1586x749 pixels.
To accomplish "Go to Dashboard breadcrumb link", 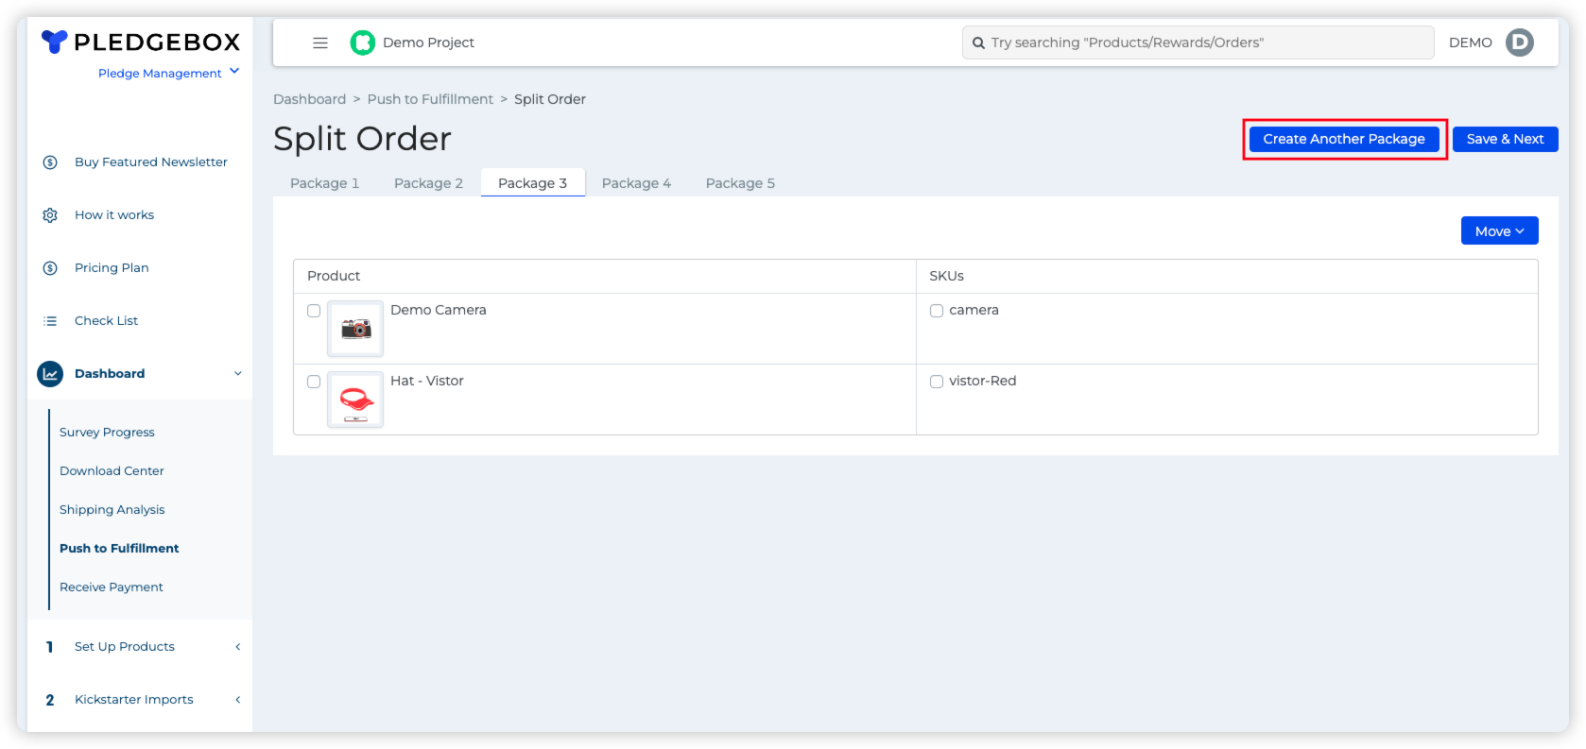I will 310,99.
